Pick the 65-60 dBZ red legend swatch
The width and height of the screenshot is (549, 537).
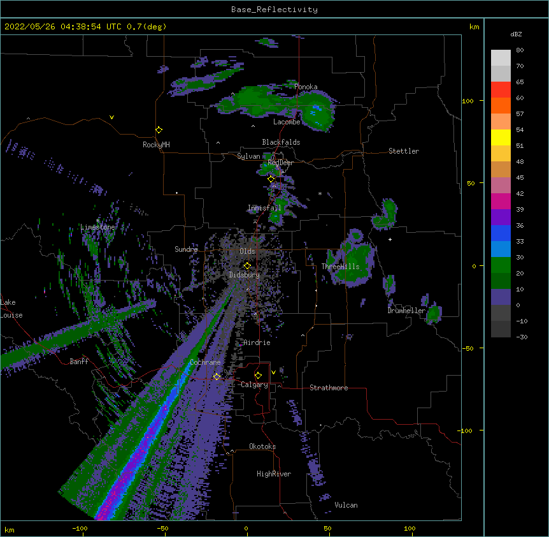[501, 89]
